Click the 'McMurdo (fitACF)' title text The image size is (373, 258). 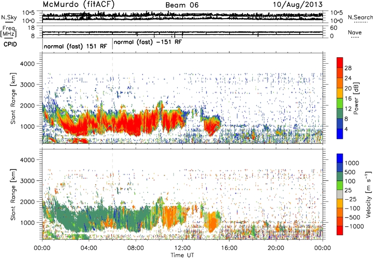tap(78, 5)
